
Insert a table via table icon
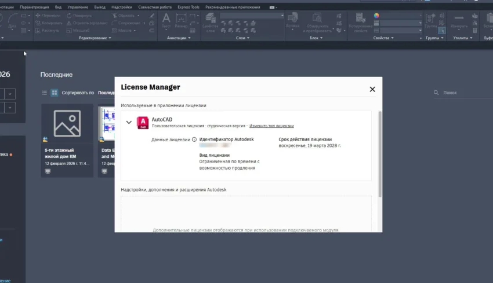point(193,31)
